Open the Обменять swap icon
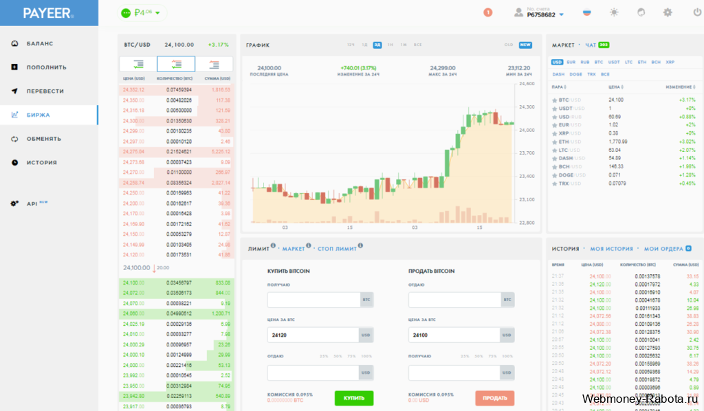Screen dimensions: 704x411 point(14,139)
